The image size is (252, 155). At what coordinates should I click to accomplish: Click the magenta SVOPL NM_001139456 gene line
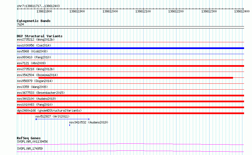[130, 144]
